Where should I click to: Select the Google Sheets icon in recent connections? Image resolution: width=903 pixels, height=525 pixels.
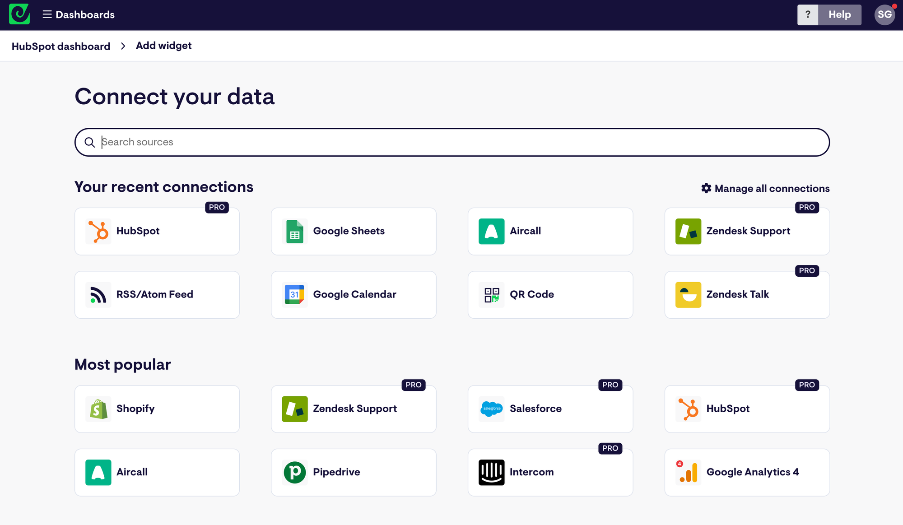tap(295, 231)
